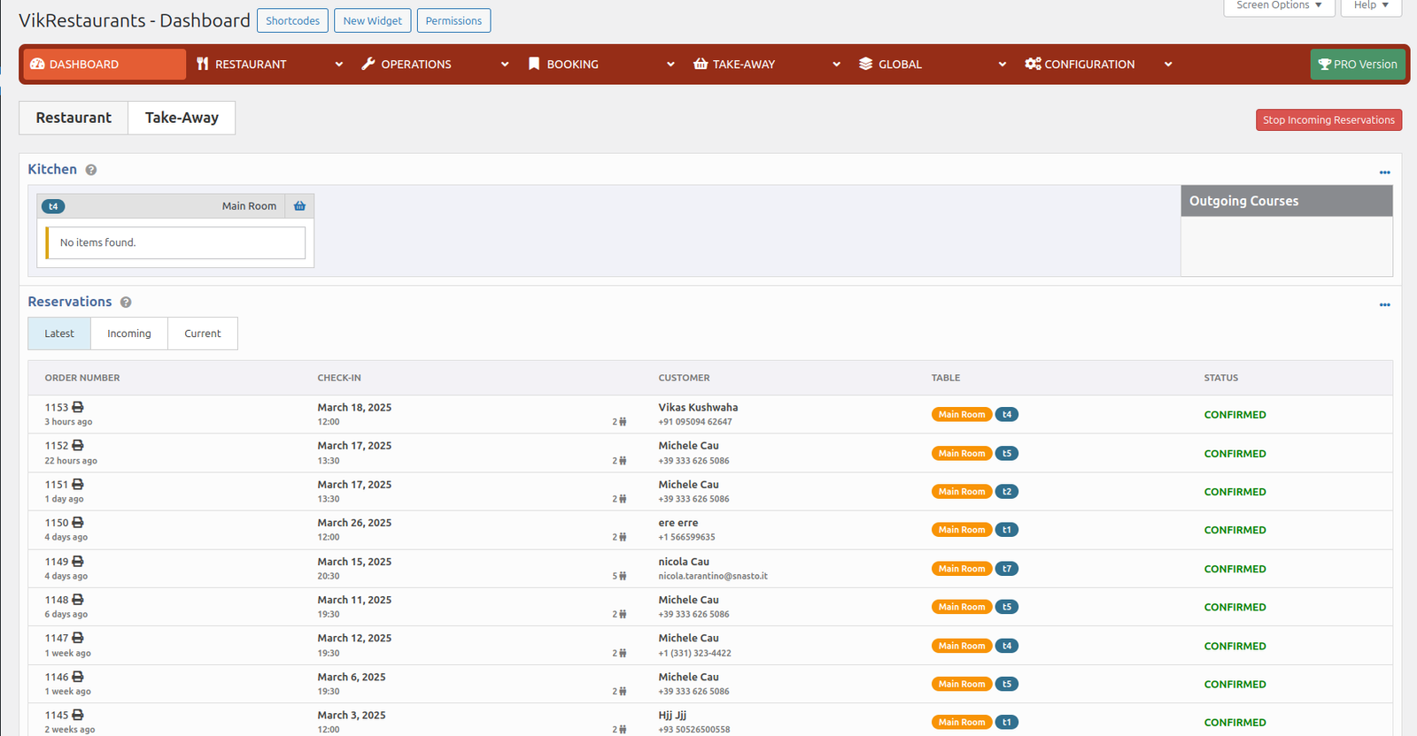This screenshot has width=1417, height=736.
Task: Select the Latest reservations tab
Action: (59, 333)
